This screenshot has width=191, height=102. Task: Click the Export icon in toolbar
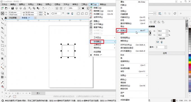click(x=61, y=8)
